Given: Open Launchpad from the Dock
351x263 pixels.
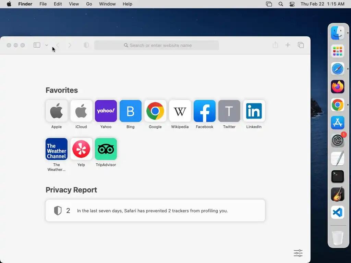Looking at the screenshot, I should [338, 51].
